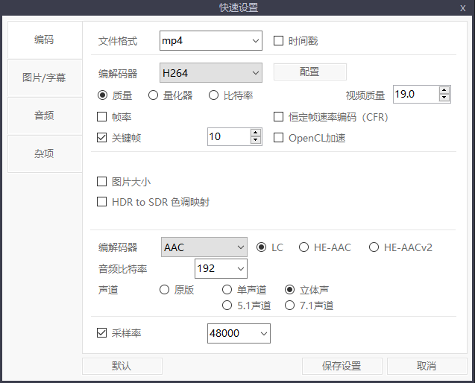Close the quick settings dialog
The image size is (475, 383).
[x=463, y=7]
